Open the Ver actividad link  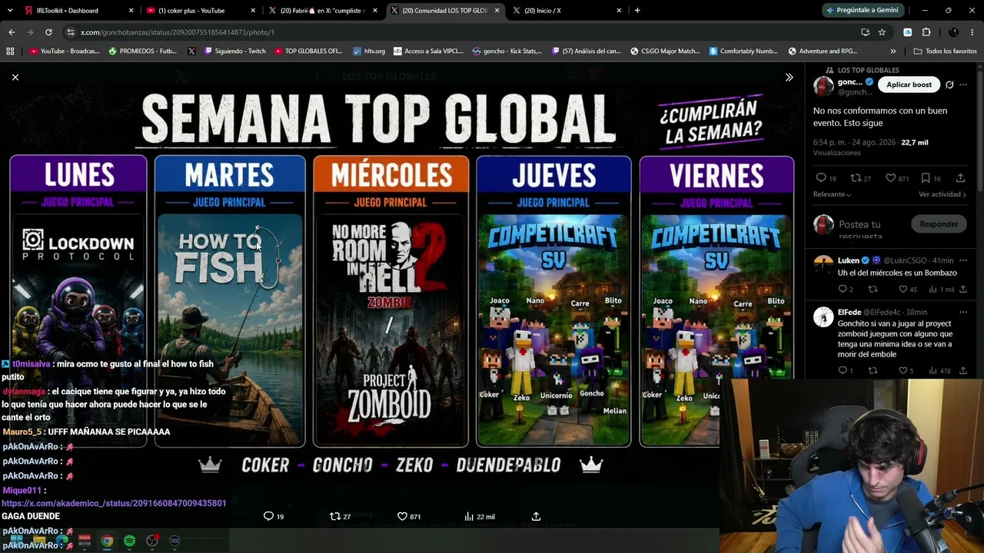pos(942,194)
